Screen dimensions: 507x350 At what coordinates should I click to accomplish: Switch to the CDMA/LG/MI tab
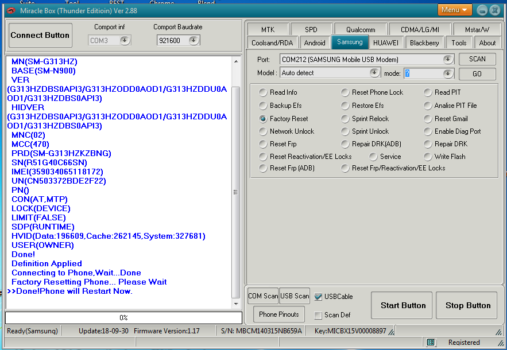point(420,30)
